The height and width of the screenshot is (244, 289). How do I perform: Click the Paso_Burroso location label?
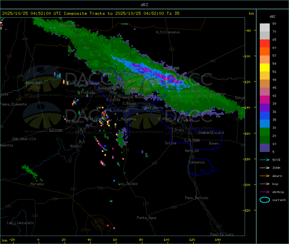(197, 198)
